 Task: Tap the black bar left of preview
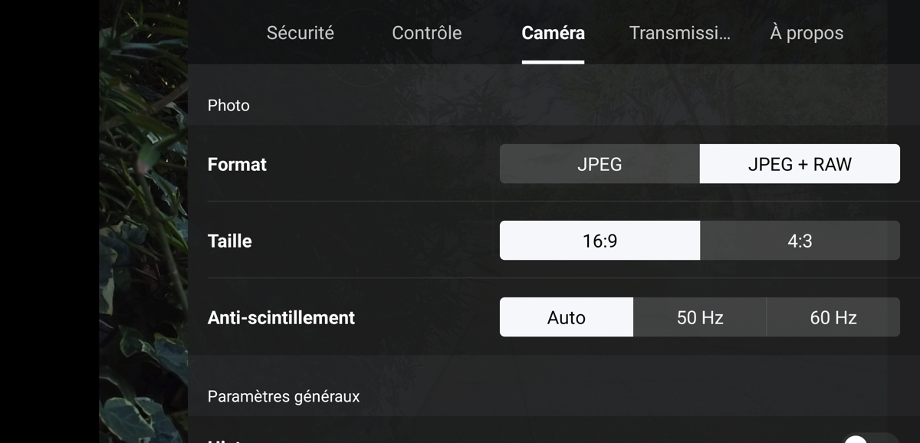tap(49, 221)
